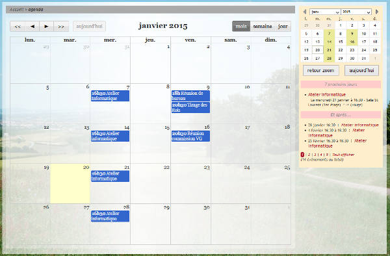Switch to jour view

click(x=283, y=26)
